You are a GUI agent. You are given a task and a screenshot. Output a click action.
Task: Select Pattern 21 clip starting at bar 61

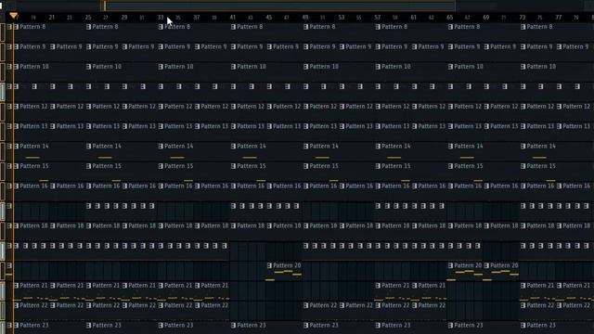pos(430,291)
